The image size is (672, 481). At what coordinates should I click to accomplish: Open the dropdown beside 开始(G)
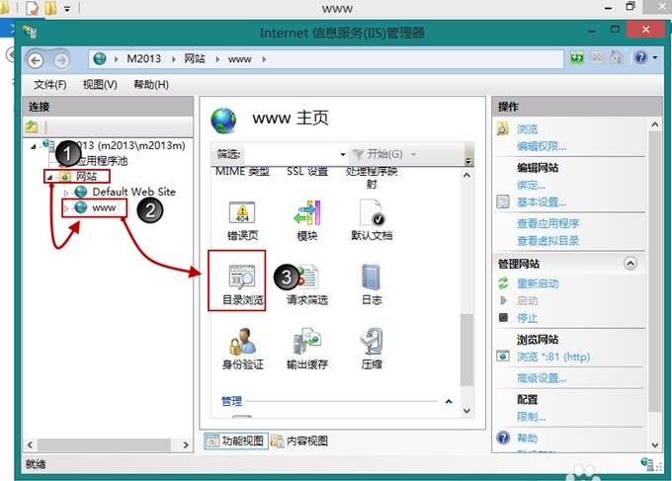(413, 154)
